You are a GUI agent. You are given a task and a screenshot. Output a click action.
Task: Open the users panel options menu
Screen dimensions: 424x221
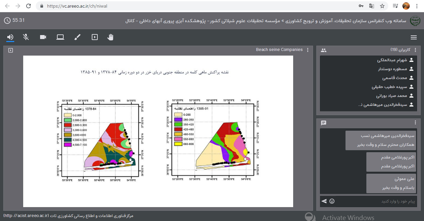(x=415, y=50)
